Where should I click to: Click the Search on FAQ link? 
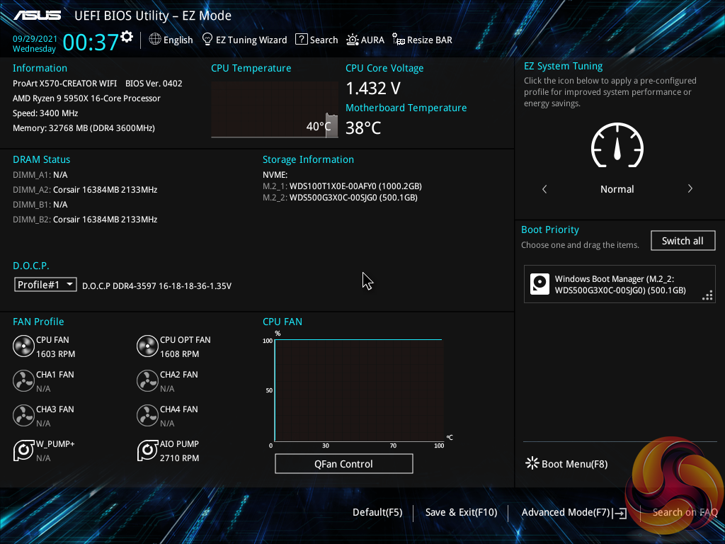point(685,513)
